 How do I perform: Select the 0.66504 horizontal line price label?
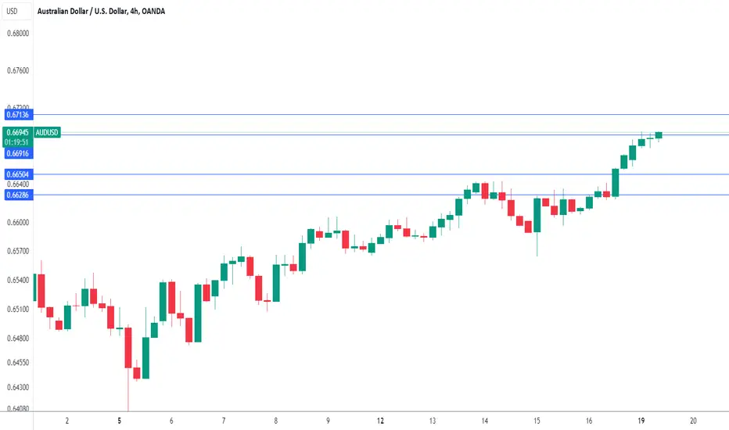(18, 174)
